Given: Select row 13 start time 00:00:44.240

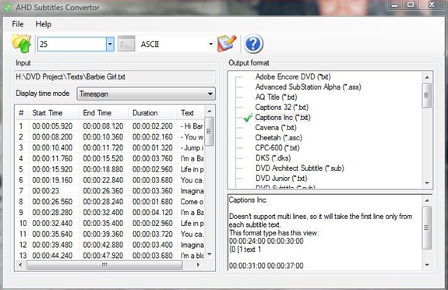Looking at the screenshot, I should point(52,256).
